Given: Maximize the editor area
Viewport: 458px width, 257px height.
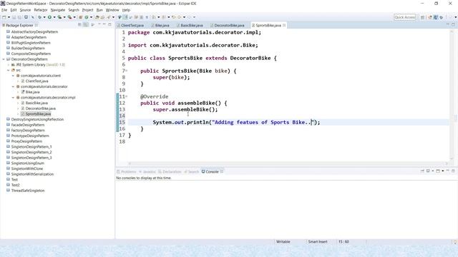Looking at the screenshot, I should point(453,25).
